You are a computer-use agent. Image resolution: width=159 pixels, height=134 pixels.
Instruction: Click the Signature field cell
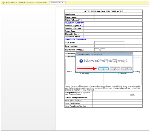[x=118, y=94]
